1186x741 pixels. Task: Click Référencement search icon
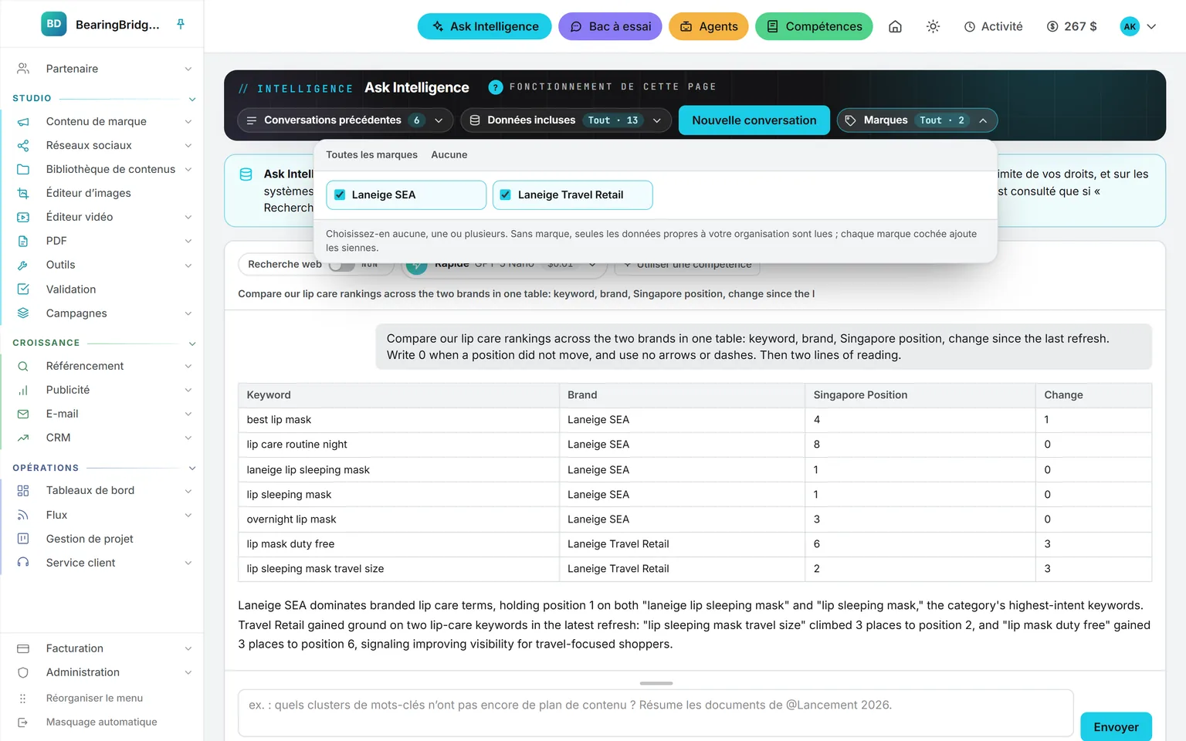(23, 366)
